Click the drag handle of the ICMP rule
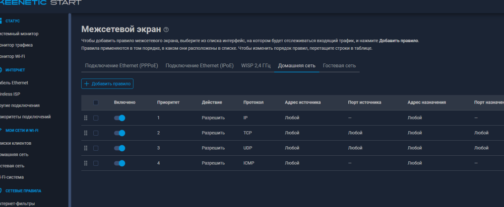 (x=86, y=163)
